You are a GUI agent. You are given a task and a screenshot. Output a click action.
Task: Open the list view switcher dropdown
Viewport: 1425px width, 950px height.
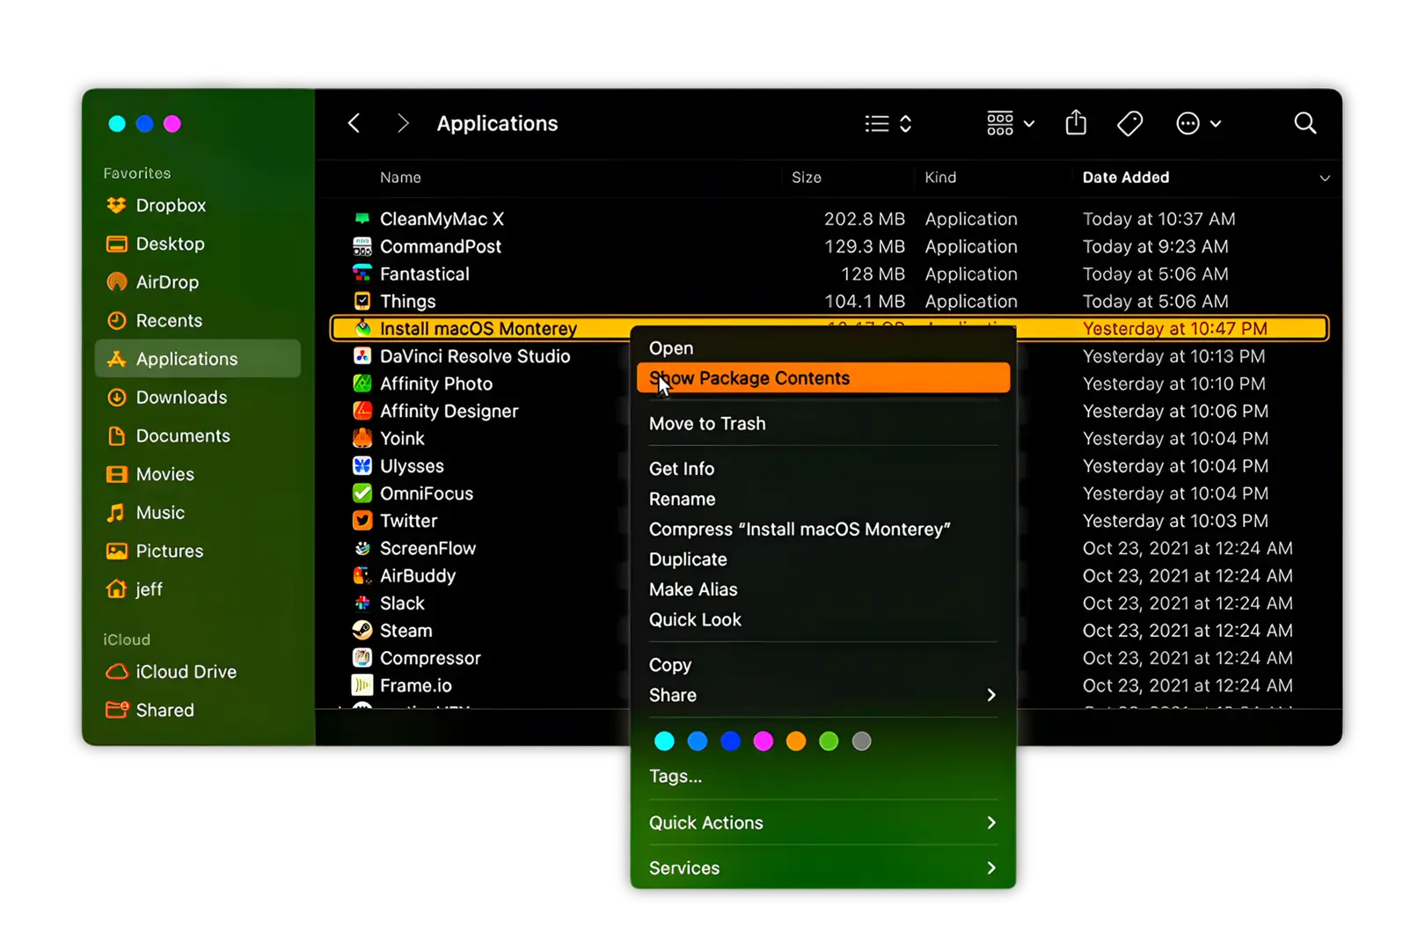[x=888, y=124]
